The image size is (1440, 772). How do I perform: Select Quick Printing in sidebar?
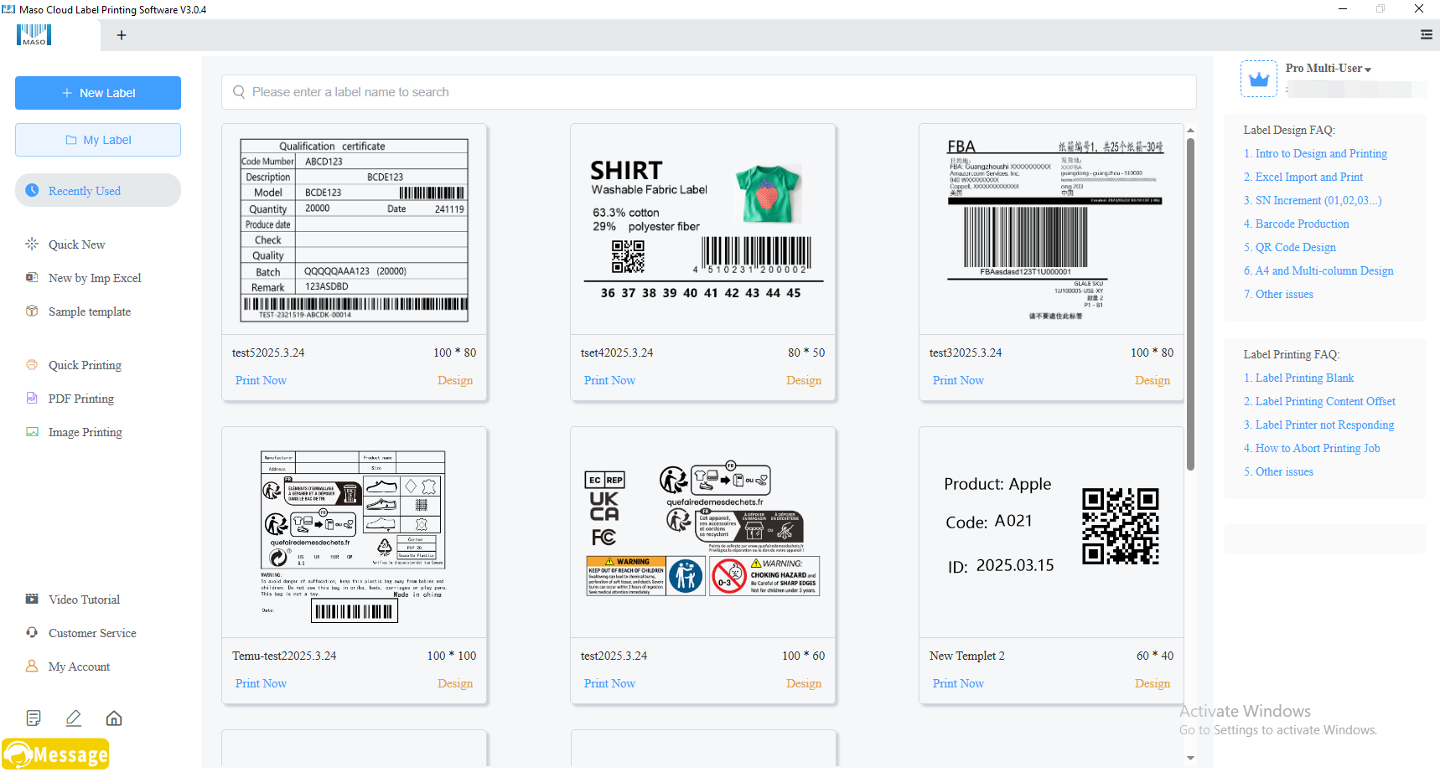85,365
